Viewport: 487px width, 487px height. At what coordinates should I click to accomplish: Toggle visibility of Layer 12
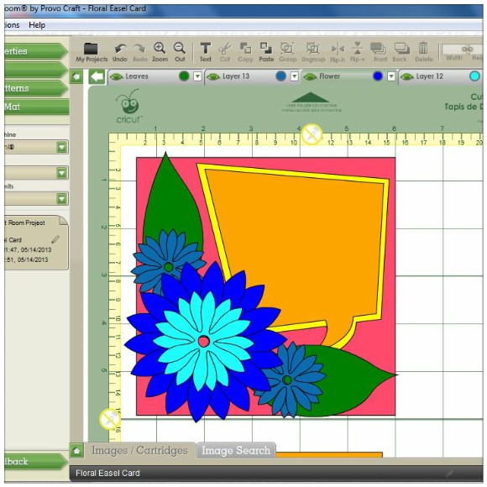(x=407, y=76)
